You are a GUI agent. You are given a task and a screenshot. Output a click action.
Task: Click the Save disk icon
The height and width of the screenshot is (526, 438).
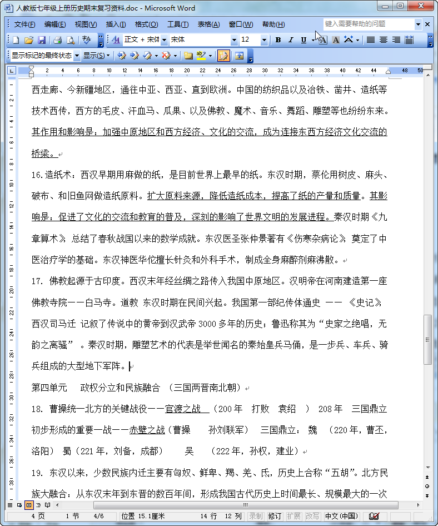pos(42,40)
